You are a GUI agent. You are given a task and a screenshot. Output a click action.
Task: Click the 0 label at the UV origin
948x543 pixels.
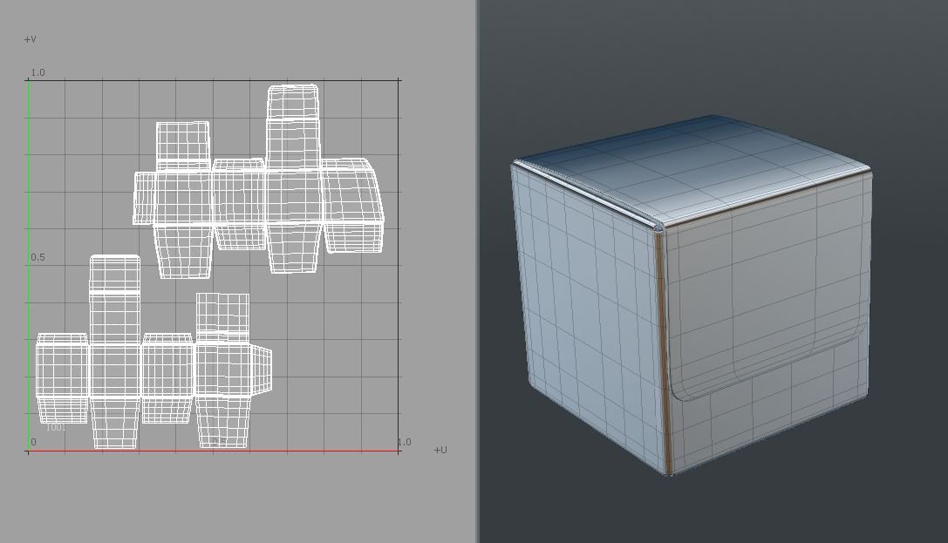pos(31,441)
